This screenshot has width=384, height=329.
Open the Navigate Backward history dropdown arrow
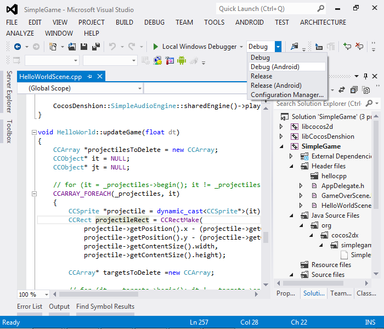(x=27, y=47)
